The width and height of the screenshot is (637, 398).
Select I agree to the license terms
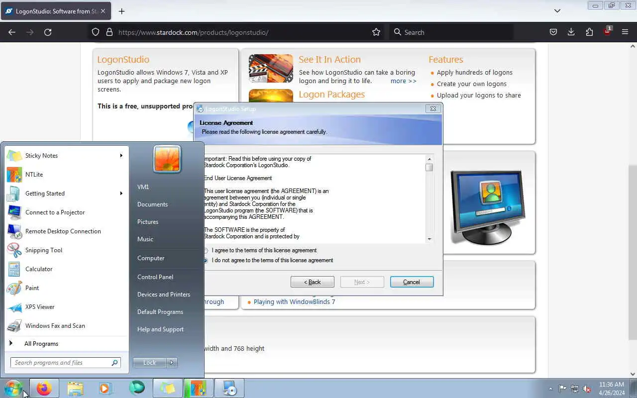point(261,250)
